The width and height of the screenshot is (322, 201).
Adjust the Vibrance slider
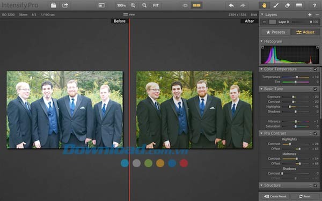(x=296, y=122)
